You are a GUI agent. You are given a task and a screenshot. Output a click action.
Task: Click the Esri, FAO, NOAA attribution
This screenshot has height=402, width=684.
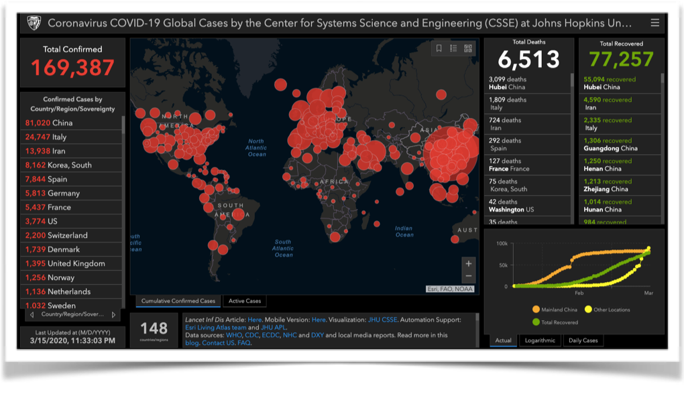pyautogui.click(x=450, y=289)
